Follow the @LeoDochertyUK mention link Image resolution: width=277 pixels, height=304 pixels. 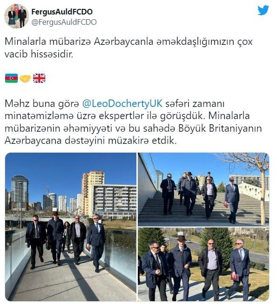pyautogui.click(x=122, y=104)
